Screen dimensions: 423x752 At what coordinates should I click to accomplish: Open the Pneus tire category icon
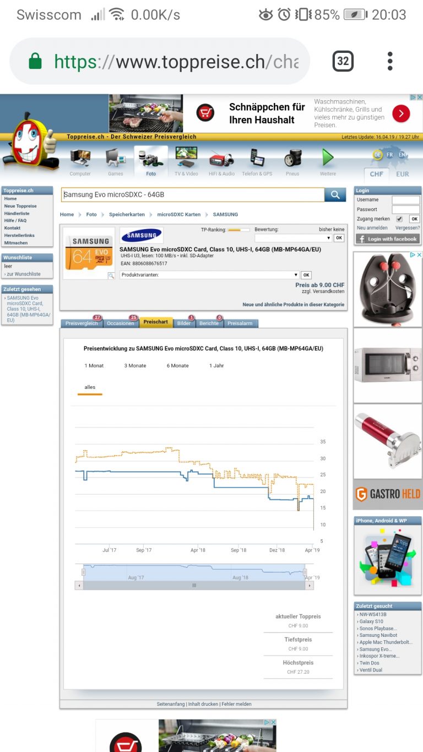pyautogui.click(x=292, y=159)
